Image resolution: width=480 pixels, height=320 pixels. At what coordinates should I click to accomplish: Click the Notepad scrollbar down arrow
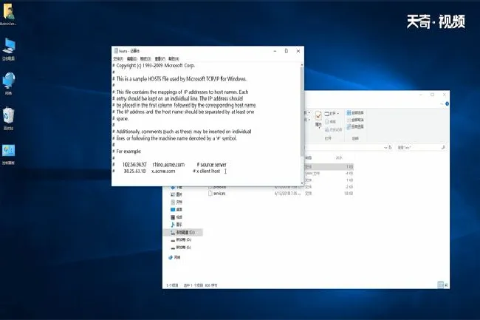(x=302, y=183)
